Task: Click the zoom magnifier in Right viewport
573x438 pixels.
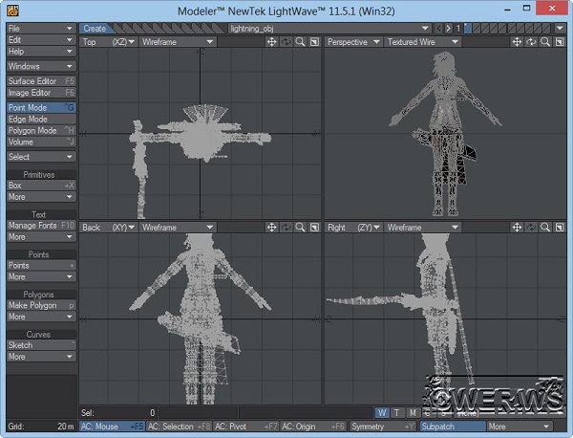Action: (x=544, y=228)
